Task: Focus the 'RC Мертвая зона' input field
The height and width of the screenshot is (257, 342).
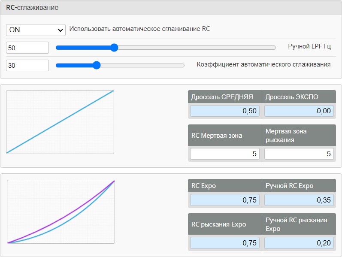Action: [225, 154]
